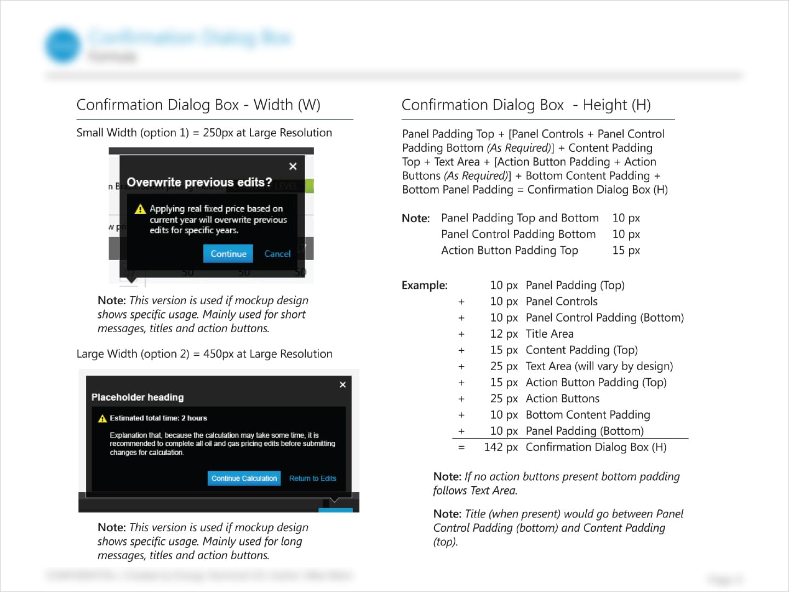
Task: Close the Placeholder heading dialog
Action: pos(342,385)
